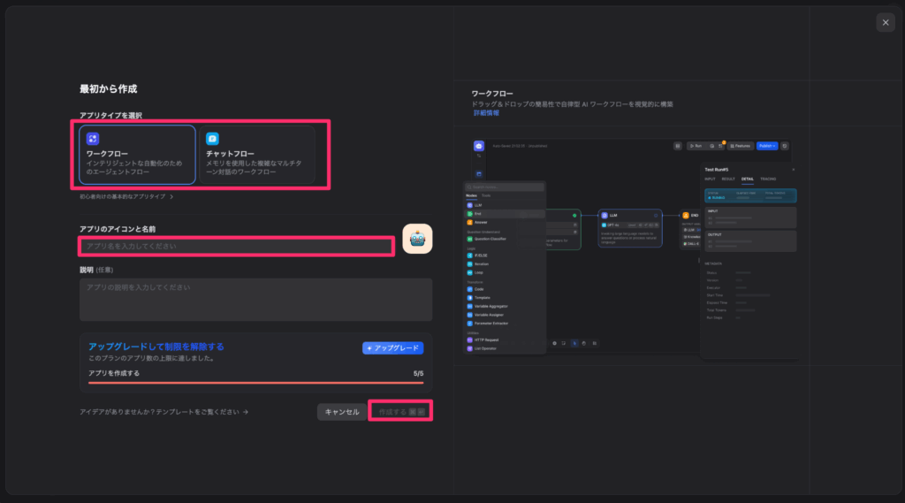Open the blue Publish dropdown in preview

767,146
